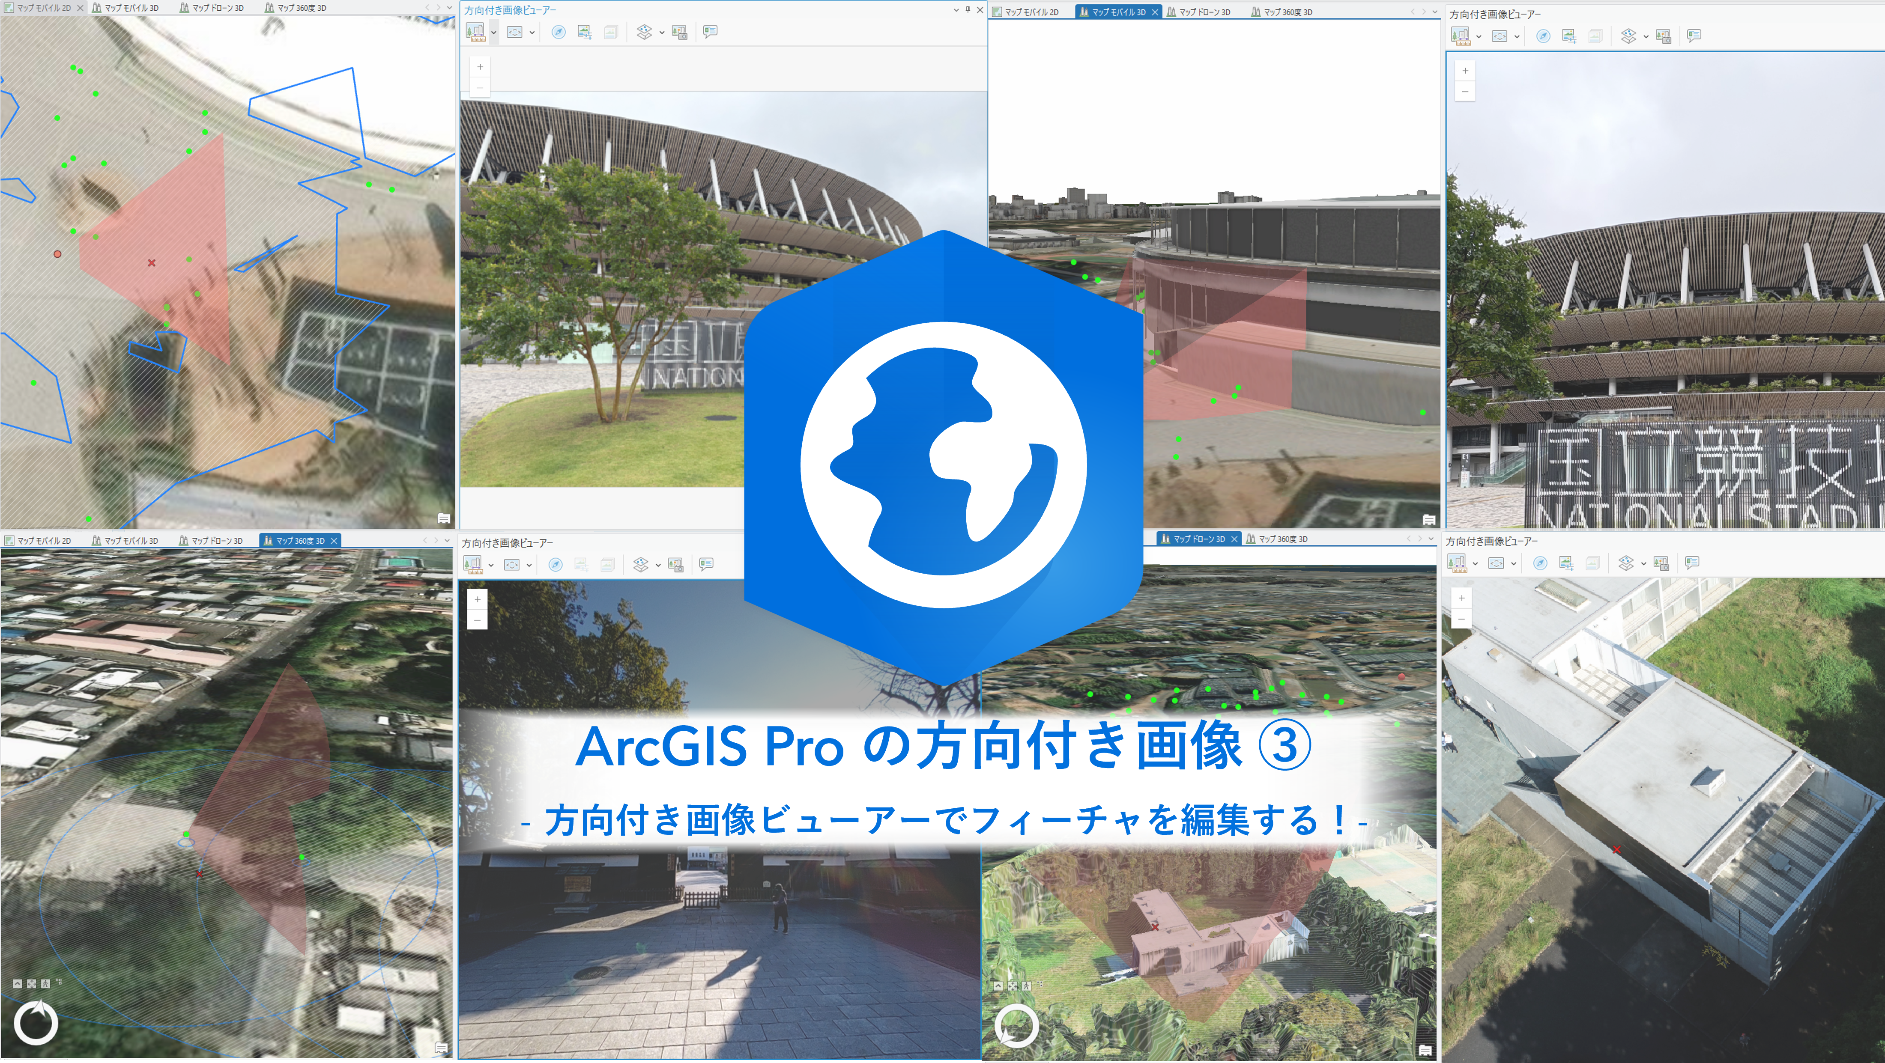Open measure tool dropdown in the pinned viewer
The height and width of the screenshot is (1063, 1885).
point(494,32)
